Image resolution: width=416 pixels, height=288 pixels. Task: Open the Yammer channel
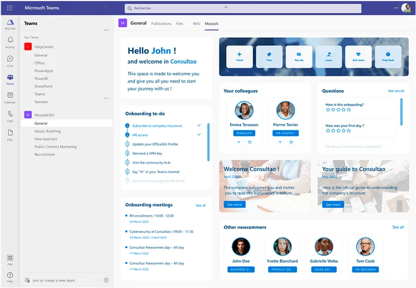tap(41, 102)
